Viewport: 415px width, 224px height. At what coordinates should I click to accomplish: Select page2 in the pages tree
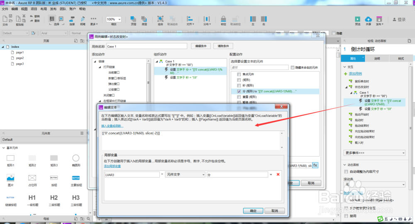click(20, 58)
